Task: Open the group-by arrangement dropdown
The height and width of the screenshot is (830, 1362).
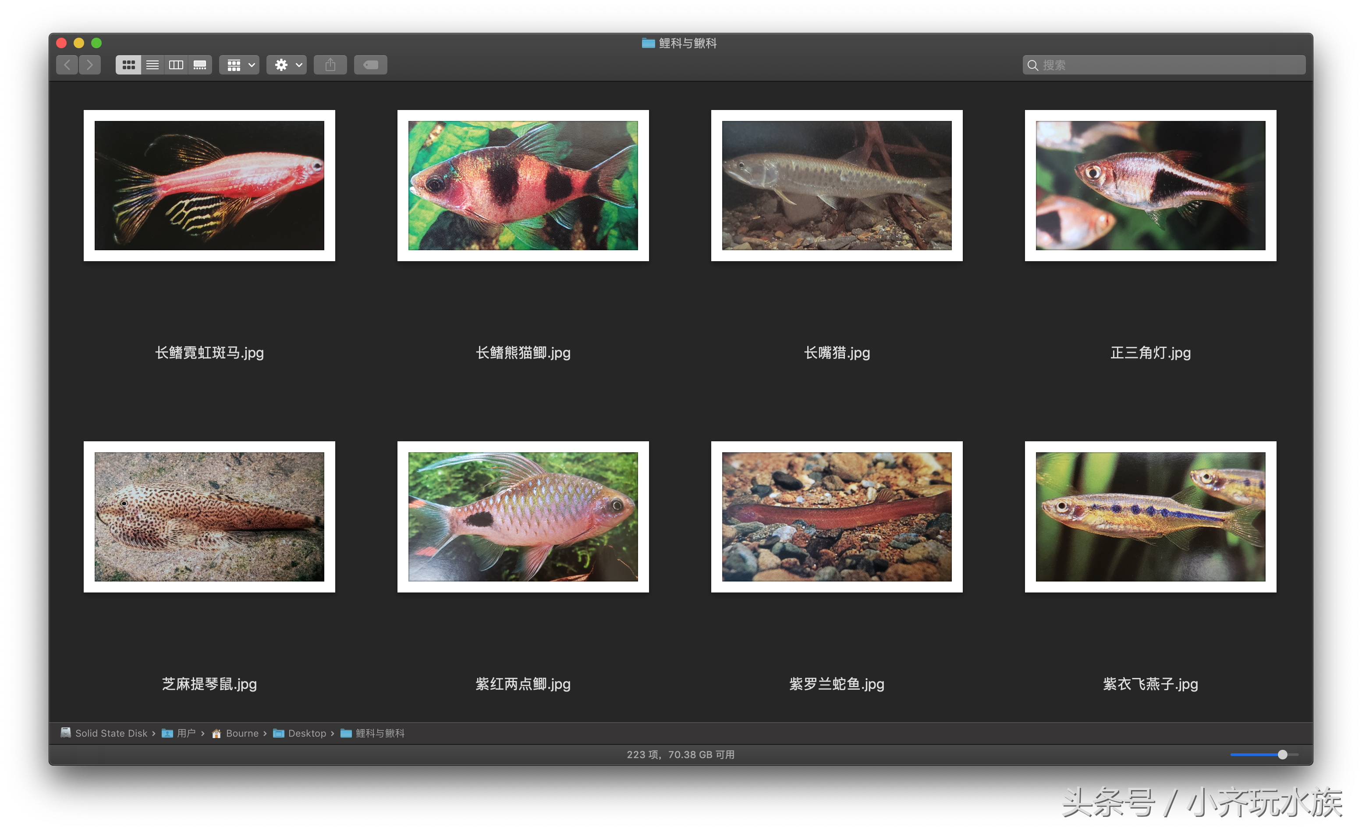Action: [x=240, y=65]
